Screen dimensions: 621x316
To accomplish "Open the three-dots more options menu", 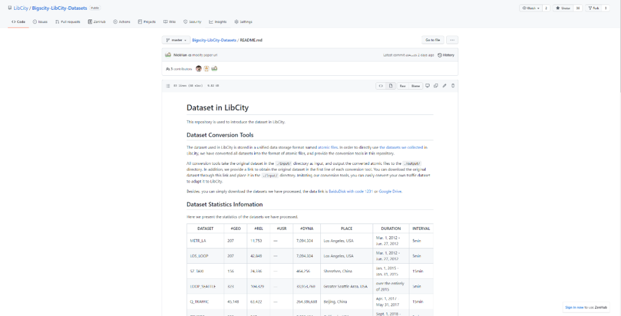I will [x=453, y=40].
